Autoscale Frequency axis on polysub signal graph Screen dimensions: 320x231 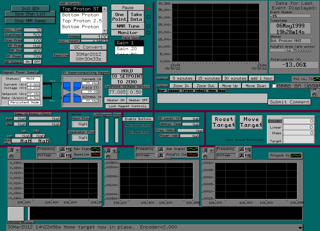[x=242, y=150]
